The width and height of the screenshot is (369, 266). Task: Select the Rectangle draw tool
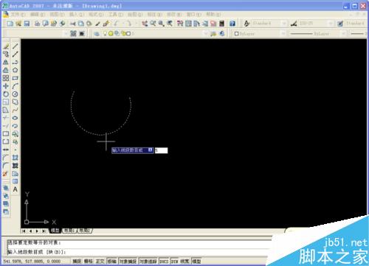pyautogui.click(x=15, y=78)
